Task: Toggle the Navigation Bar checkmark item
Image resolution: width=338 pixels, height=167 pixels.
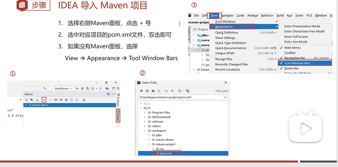Action: (x=306, y=58)
